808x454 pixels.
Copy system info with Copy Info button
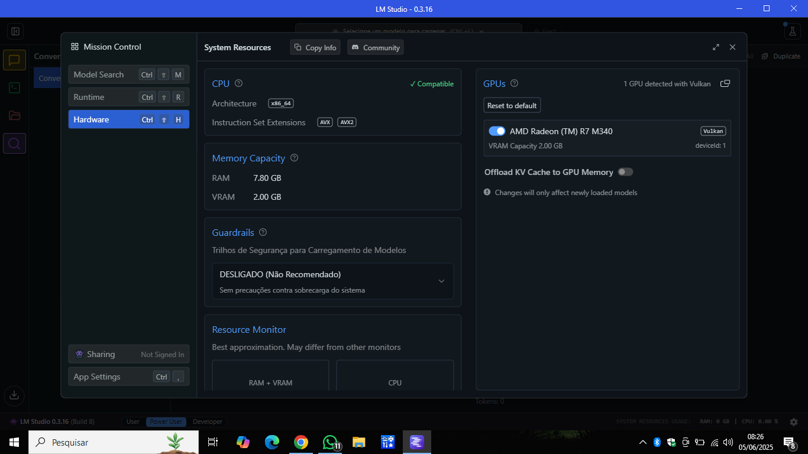[x=315, y=47]
